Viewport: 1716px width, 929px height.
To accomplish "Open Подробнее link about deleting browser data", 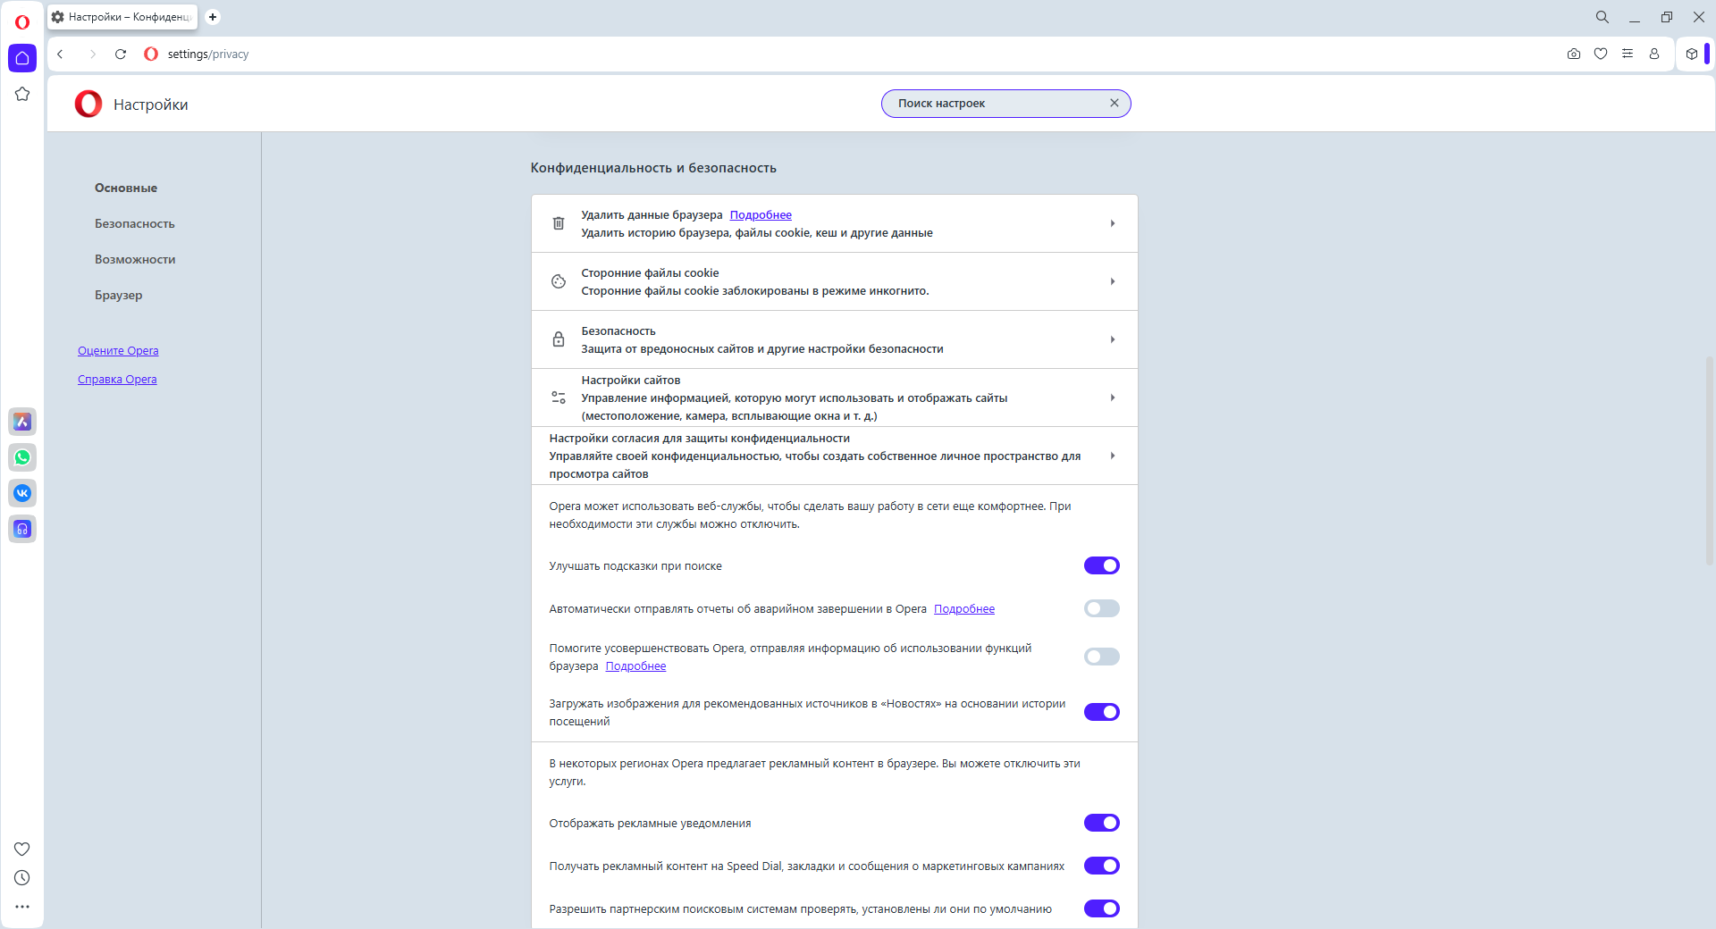I will 761,214.
